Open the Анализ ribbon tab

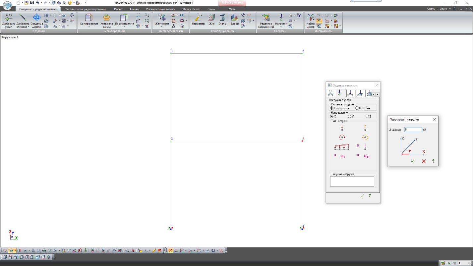coord(134,9)
